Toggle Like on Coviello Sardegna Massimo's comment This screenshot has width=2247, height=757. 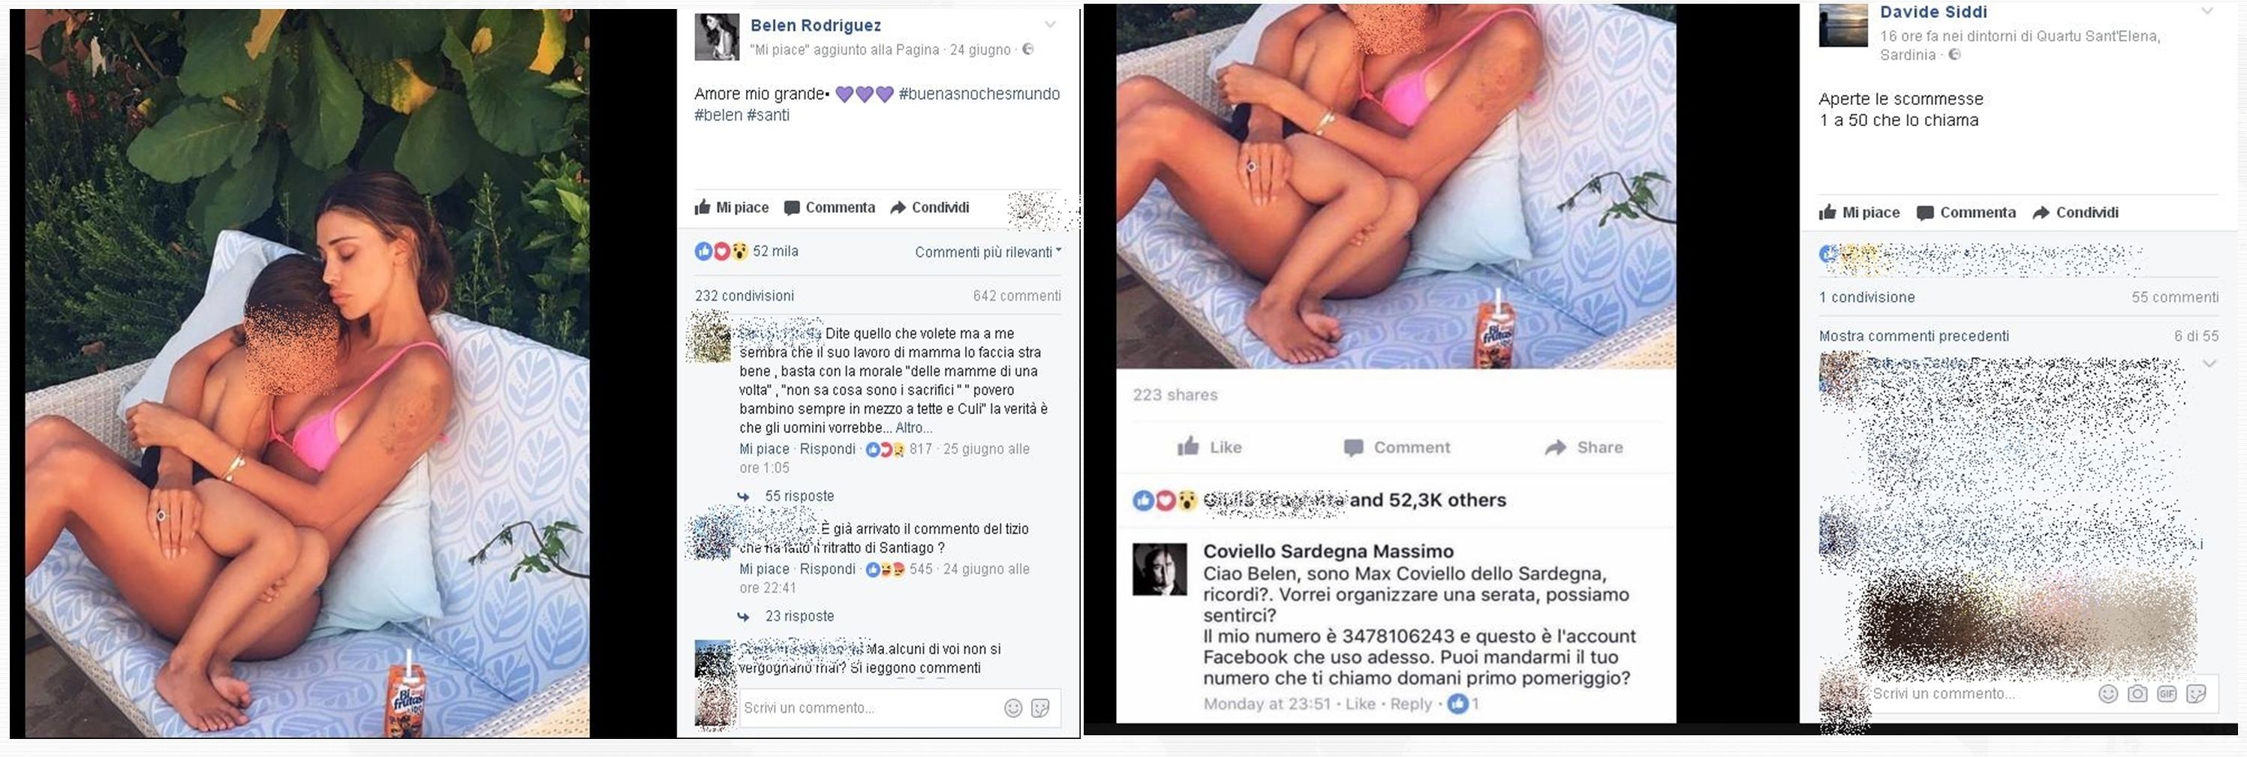(1360, 704)
